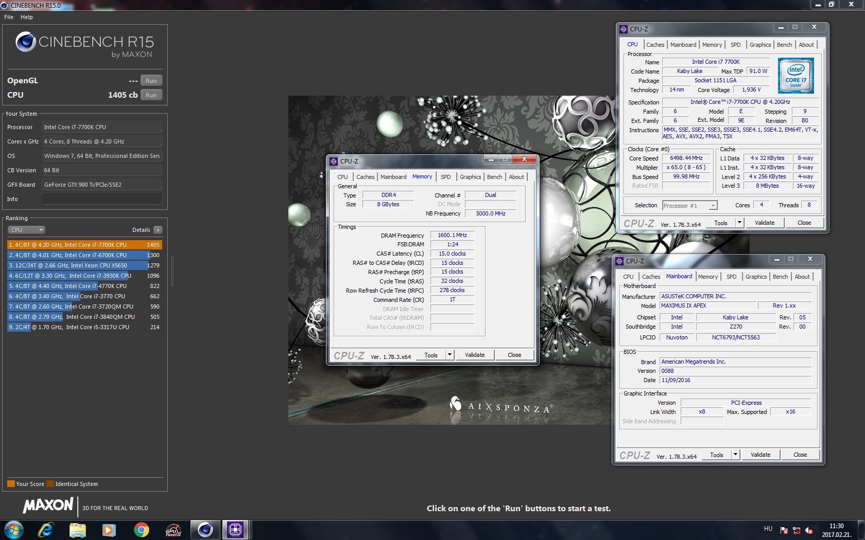865x540 pixels.
Task: Open the Windows Start menu orb
Action: click(x=14, y=529)
